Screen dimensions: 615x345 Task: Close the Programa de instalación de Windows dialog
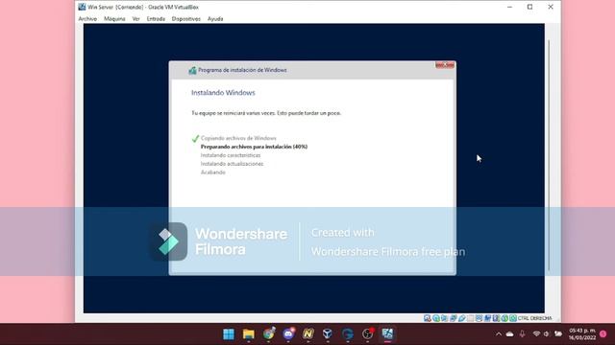point(445,65)
